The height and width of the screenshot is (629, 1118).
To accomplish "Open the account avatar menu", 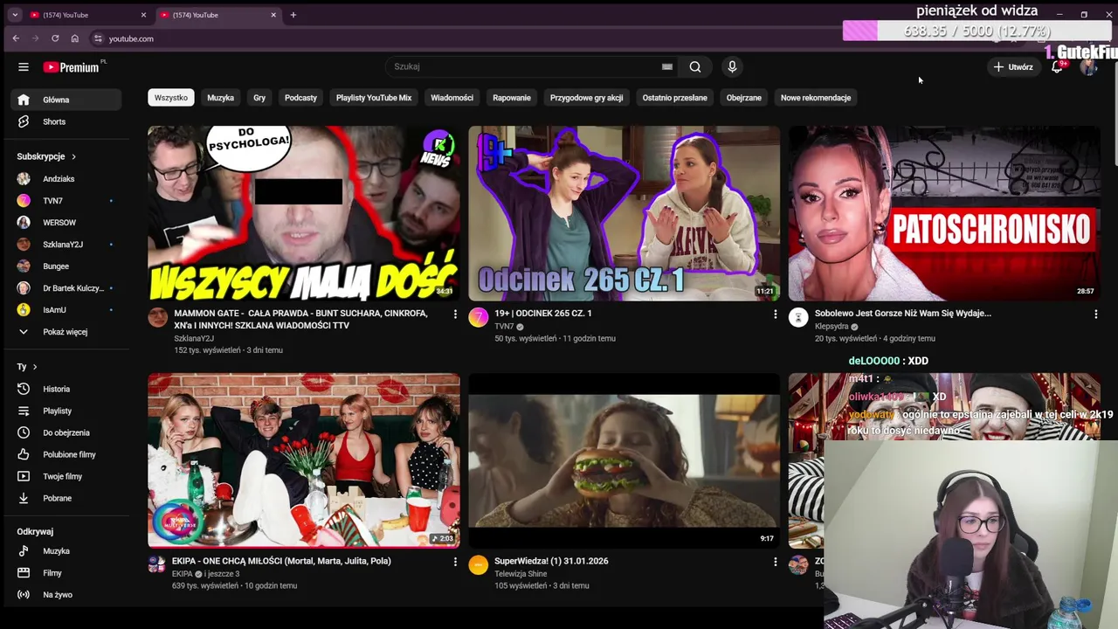I will point(1088,67).
